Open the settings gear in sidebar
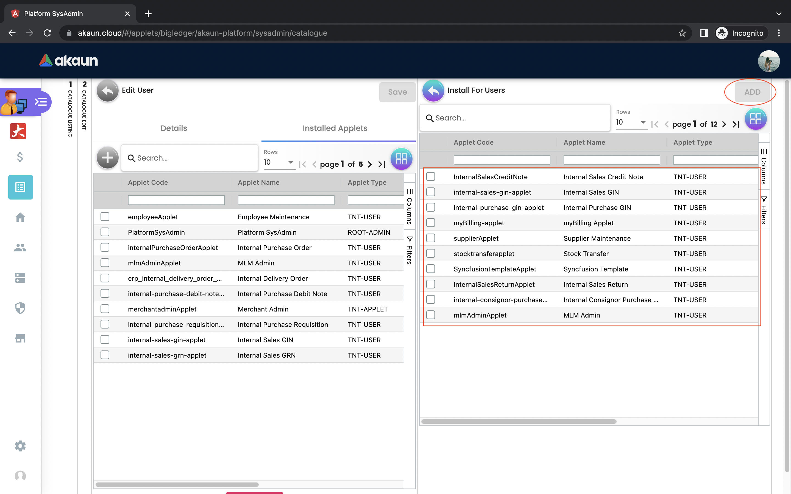The width and height of the screenshot is (791, 494). (x=20, y=446)
